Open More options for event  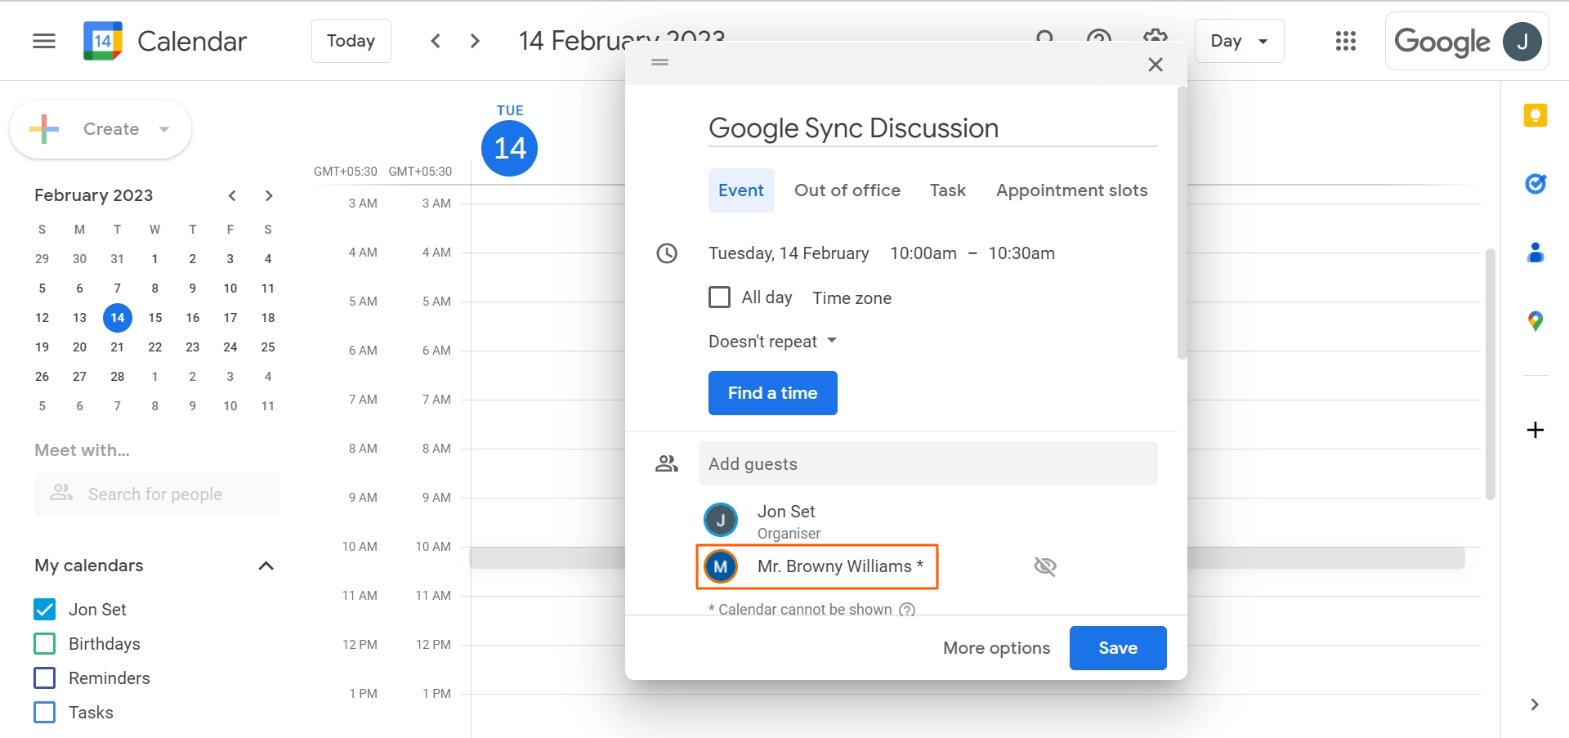pyautogui.click(x=996, y=648)
